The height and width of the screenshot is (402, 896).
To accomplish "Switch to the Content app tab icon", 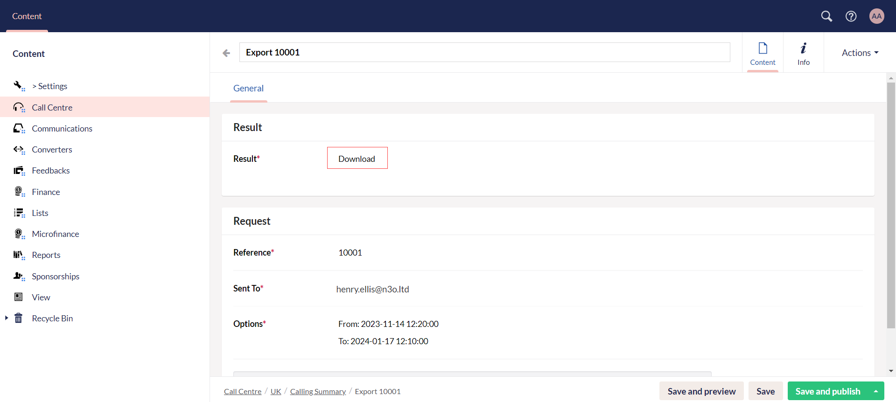I will pyautogui.click(x=763, y=48).
